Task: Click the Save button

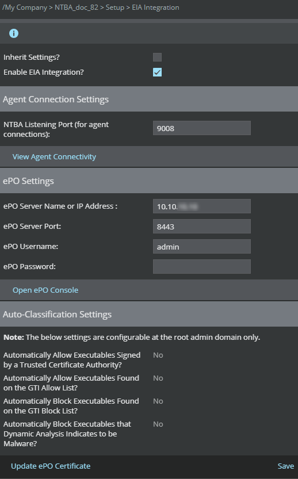Action: pos(286,466)
